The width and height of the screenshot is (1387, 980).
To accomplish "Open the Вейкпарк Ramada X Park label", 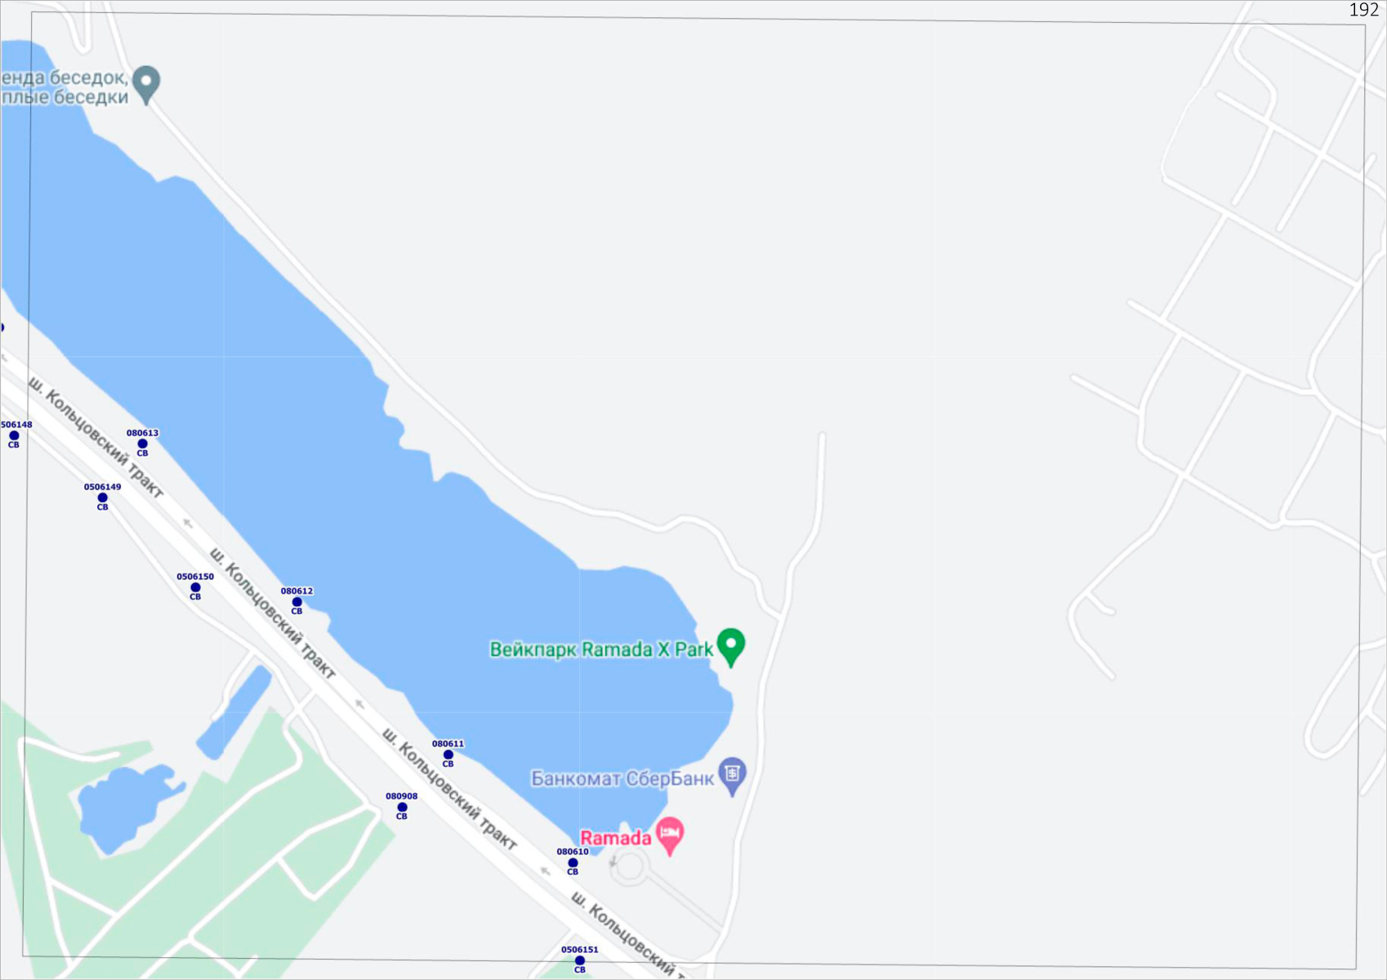I will click(601, 650).
